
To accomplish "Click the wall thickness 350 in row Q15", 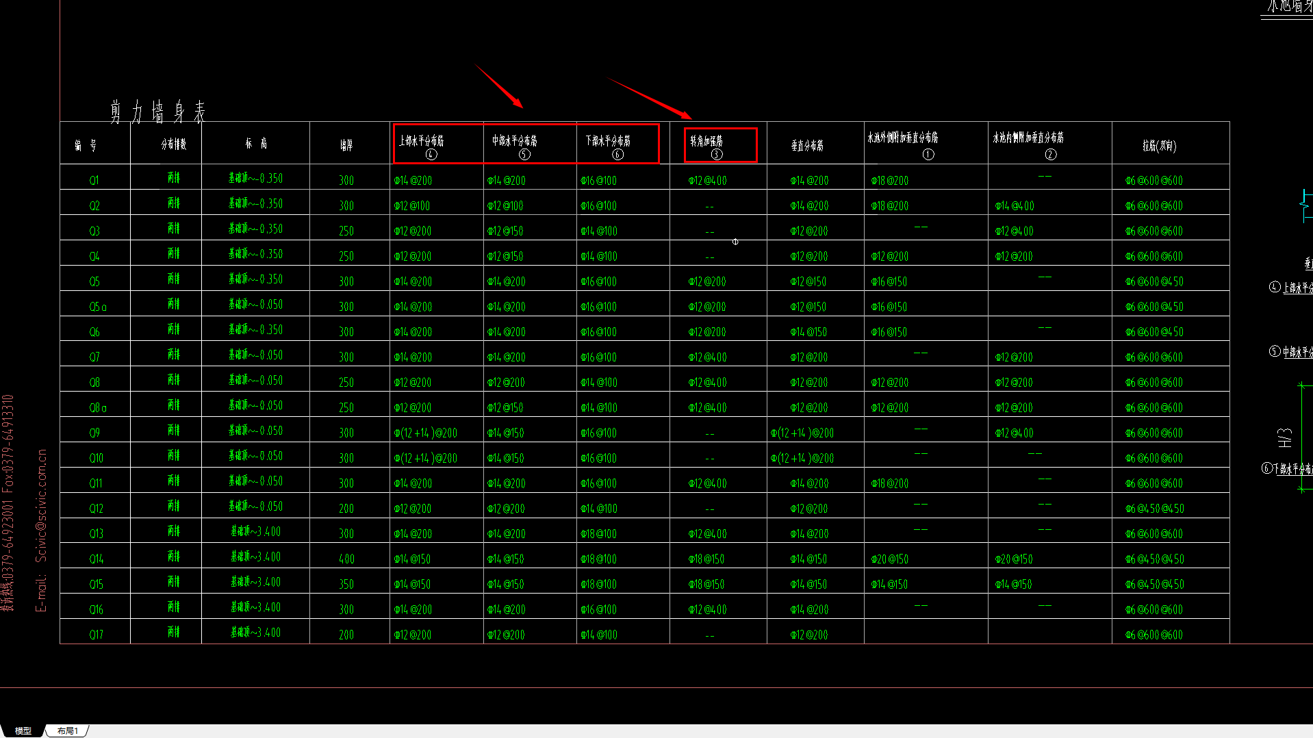I will pyautogui.click(x=346, y=585).
